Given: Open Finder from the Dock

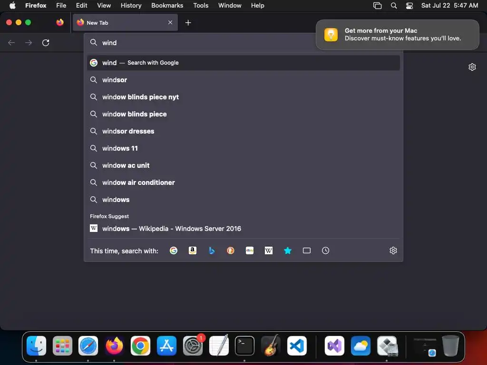Looking at the screenshot, I should tap(36, 346).
